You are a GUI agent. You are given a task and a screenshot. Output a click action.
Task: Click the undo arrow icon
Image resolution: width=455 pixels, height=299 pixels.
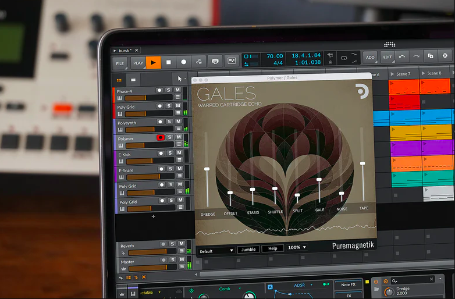click(402, 56)
